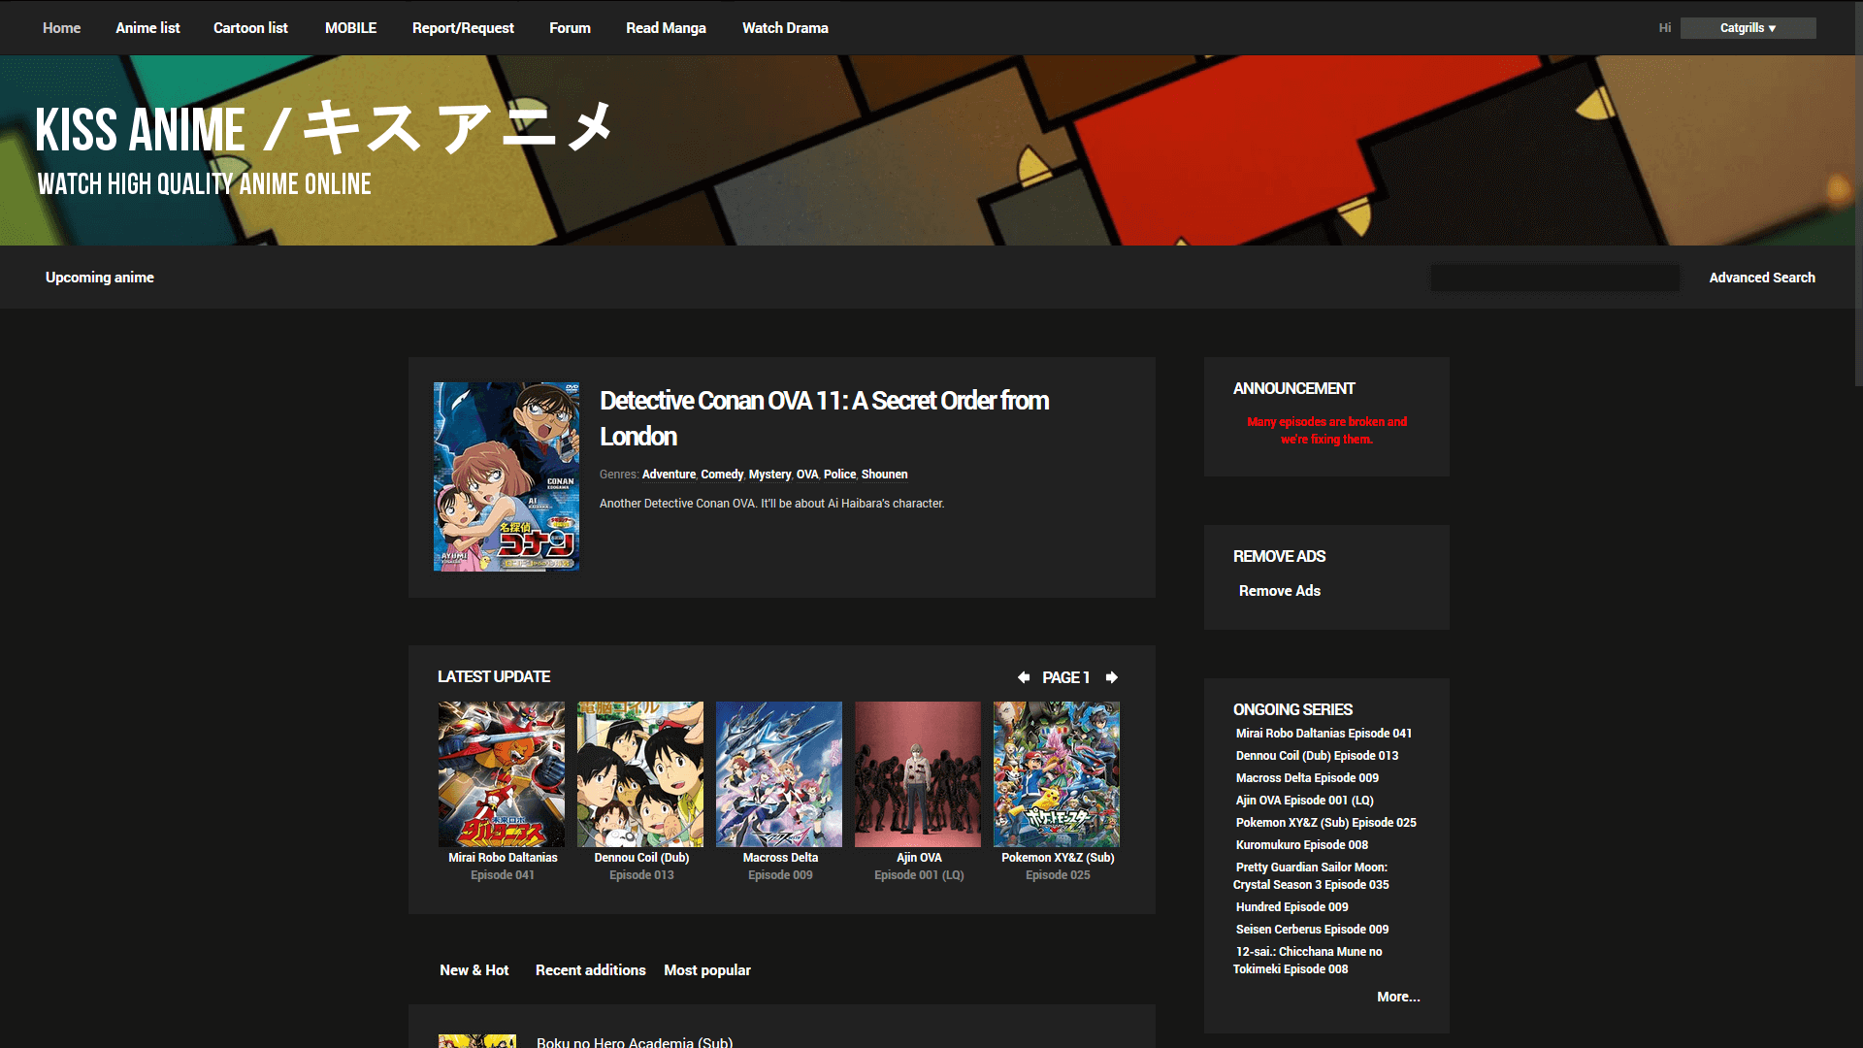Open Advanced Search
This screenshot has height=1048, width=1863.
point(1762,278)
